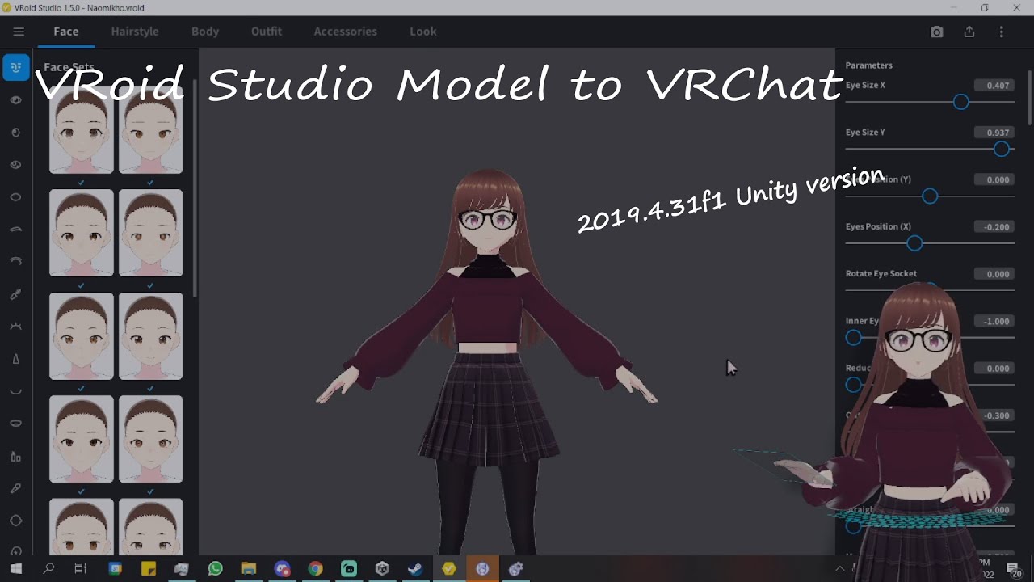Click the Face Sets panel scrollbar

(x=195, y=188)
